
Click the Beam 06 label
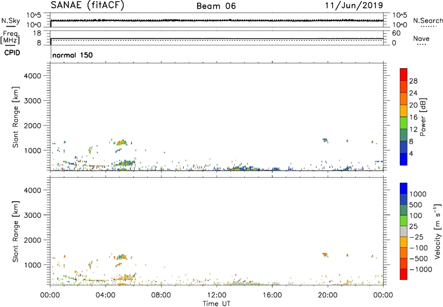tap(216, 6)
